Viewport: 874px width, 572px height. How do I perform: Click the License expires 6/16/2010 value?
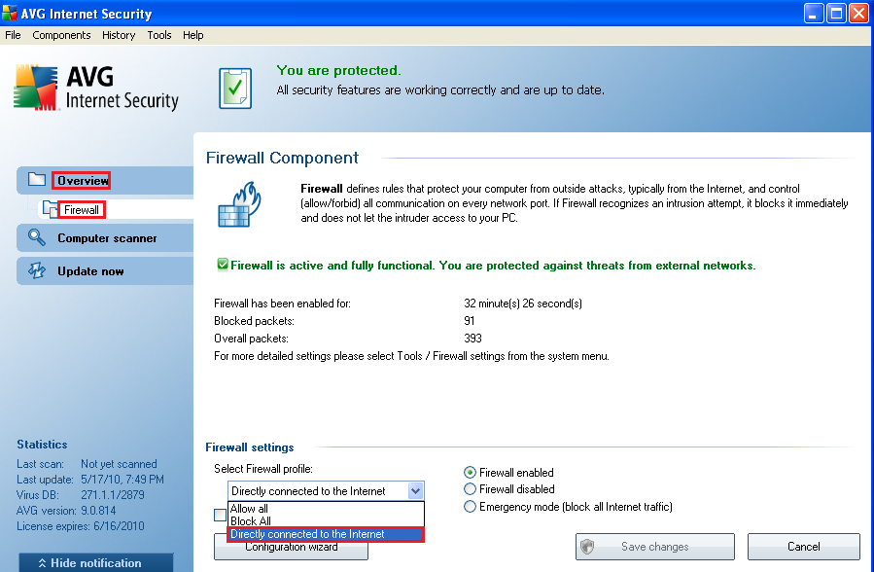pos(119,525)
